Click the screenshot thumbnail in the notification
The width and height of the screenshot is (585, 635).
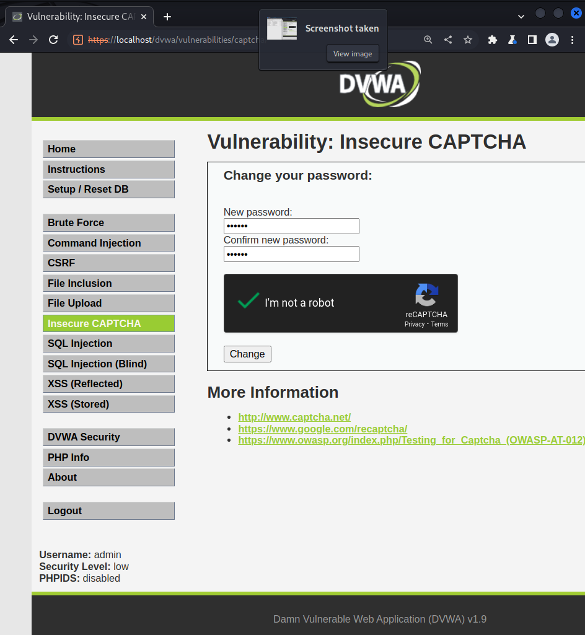(x=282, y=28)
